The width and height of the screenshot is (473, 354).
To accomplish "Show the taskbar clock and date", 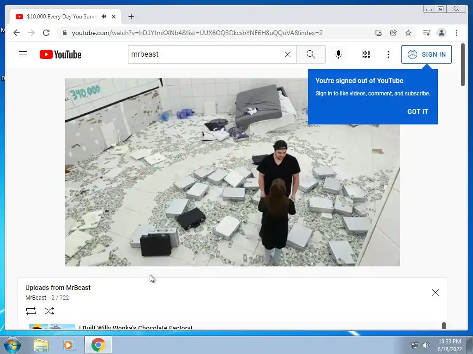I will pos(449,345).
